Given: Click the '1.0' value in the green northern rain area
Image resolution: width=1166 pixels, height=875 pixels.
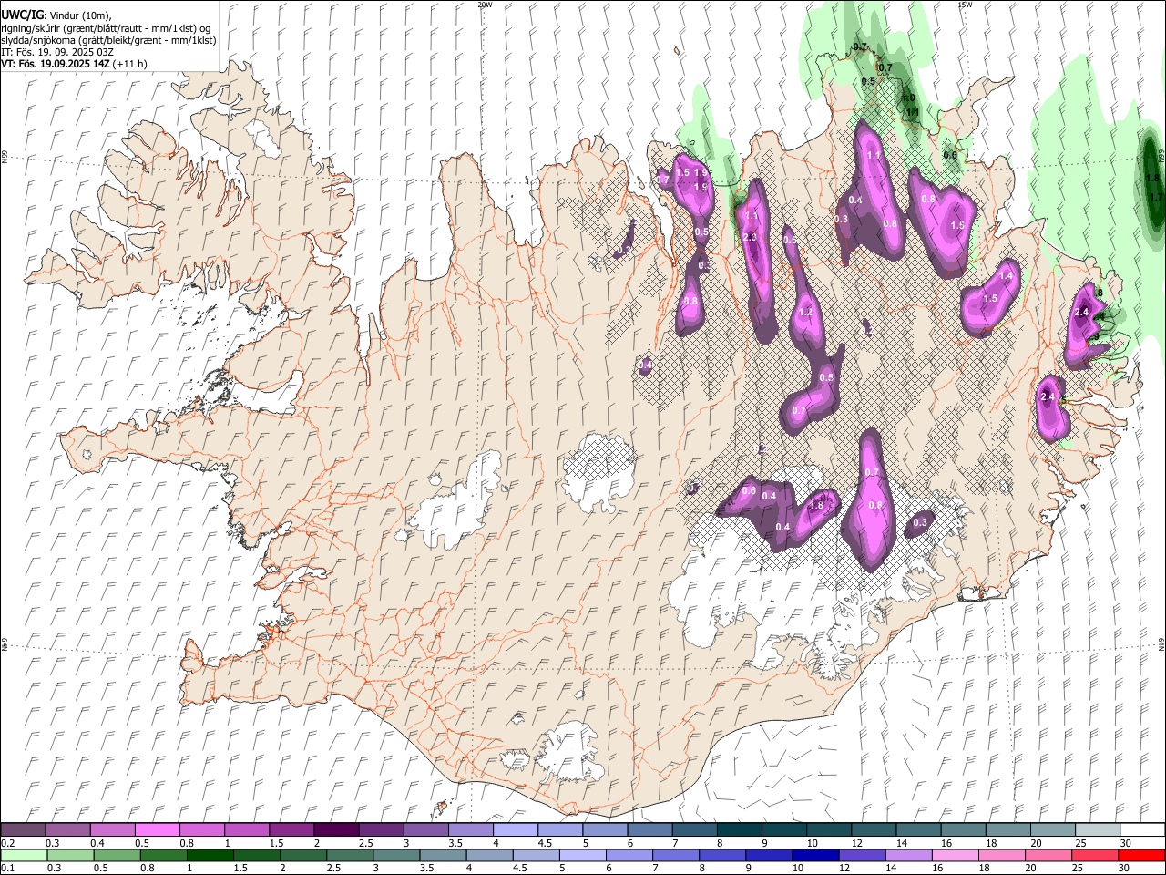Looking at the screenshot, I should [908, 98].
